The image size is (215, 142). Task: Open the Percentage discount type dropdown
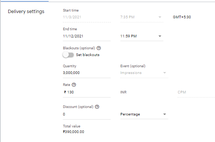click(144, 114)
